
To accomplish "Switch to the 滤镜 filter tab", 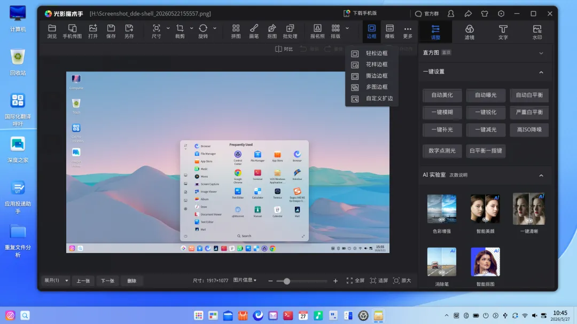I will pyautogui.click(x=469, y=32).
